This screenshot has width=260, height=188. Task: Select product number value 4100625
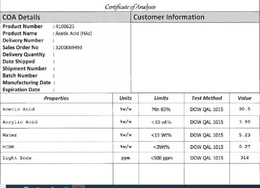[x=65, y=26]
